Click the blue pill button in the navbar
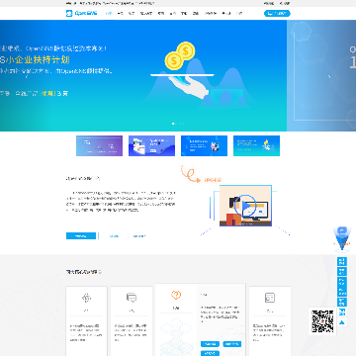This screenshot has height=356, width=356. [277, 14]
